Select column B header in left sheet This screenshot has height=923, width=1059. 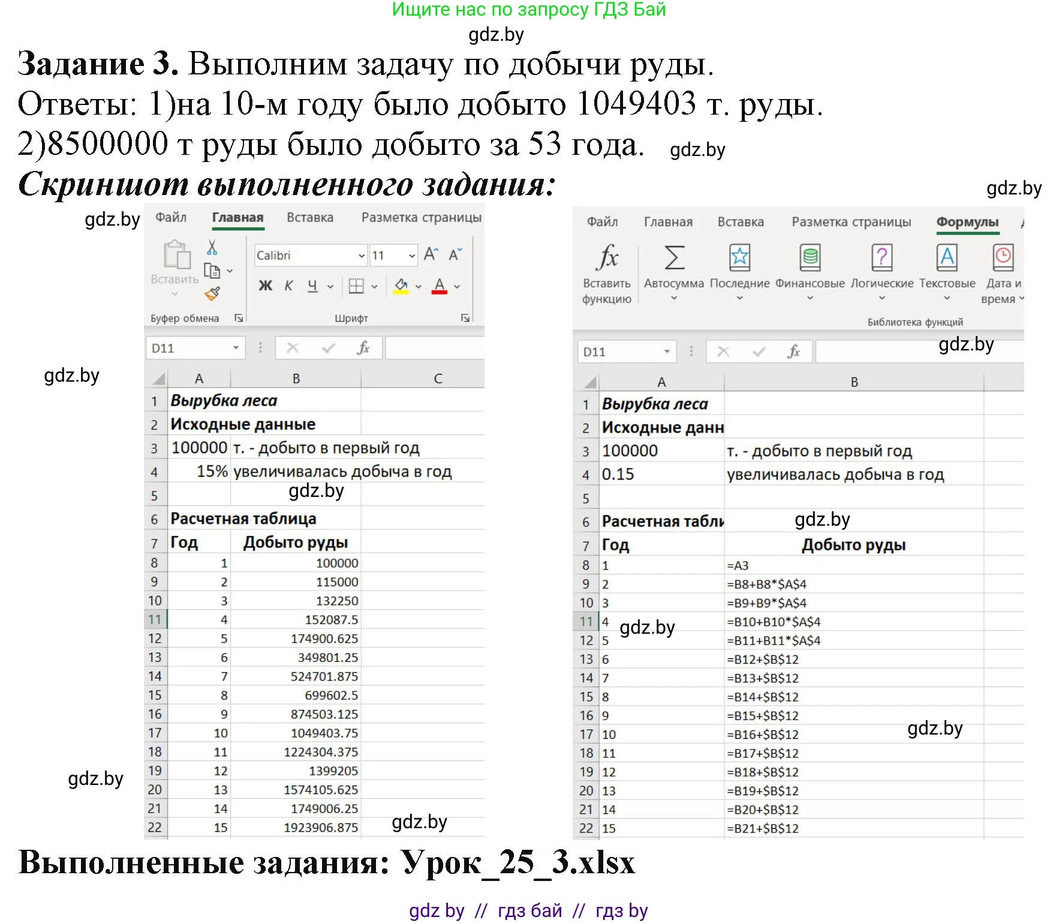click(x=296, y=379)
